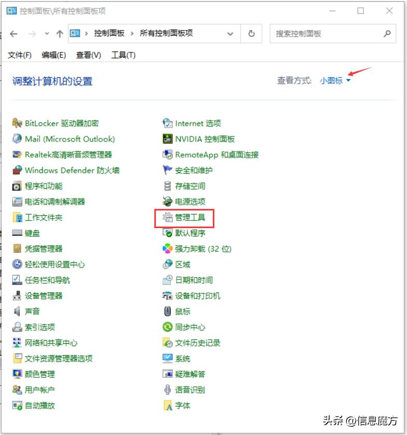Open Realtek高清晰音频管理器 icon
The image size is (407, 435).
point(17,155)
